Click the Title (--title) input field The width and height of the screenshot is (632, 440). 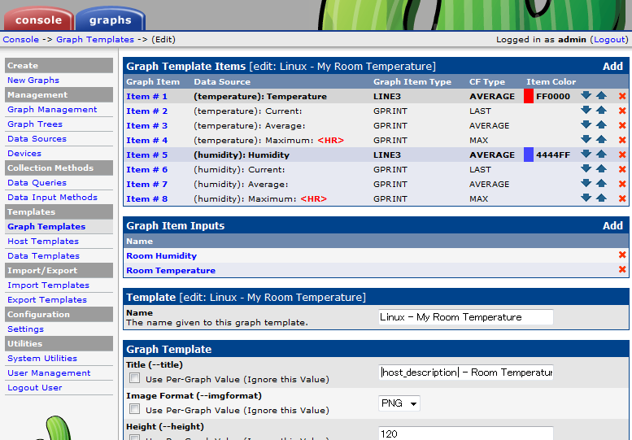(x=465, y=372)
